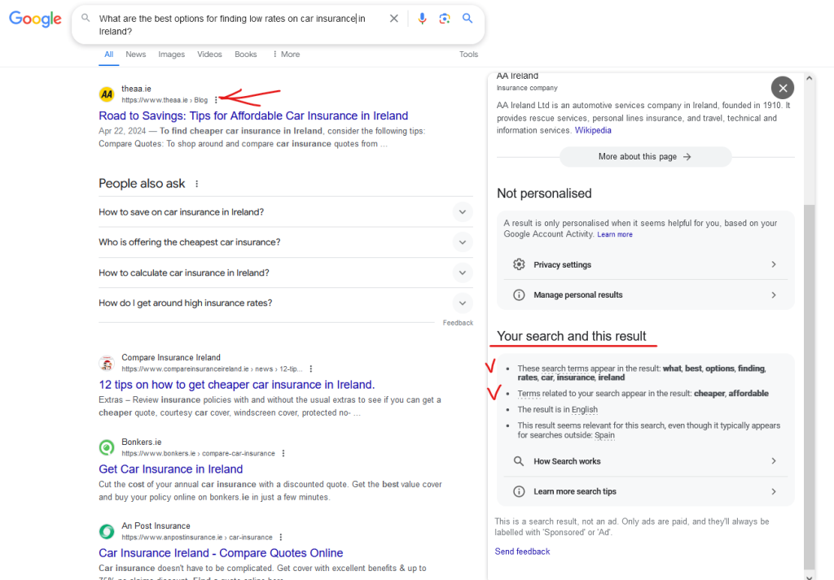Click the Compare Insurance Ireland favicon
The width and height of the screenshot is (834, 580).
pos(107,364)
